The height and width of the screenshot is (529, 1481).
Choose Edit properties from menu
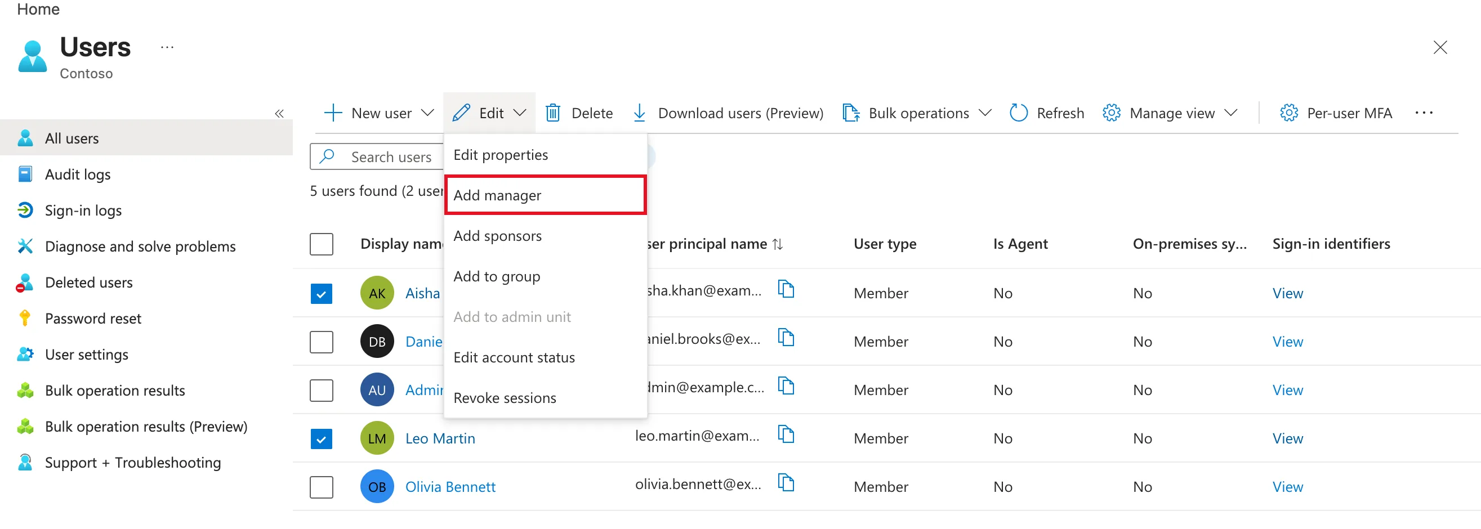pos(545,155)
